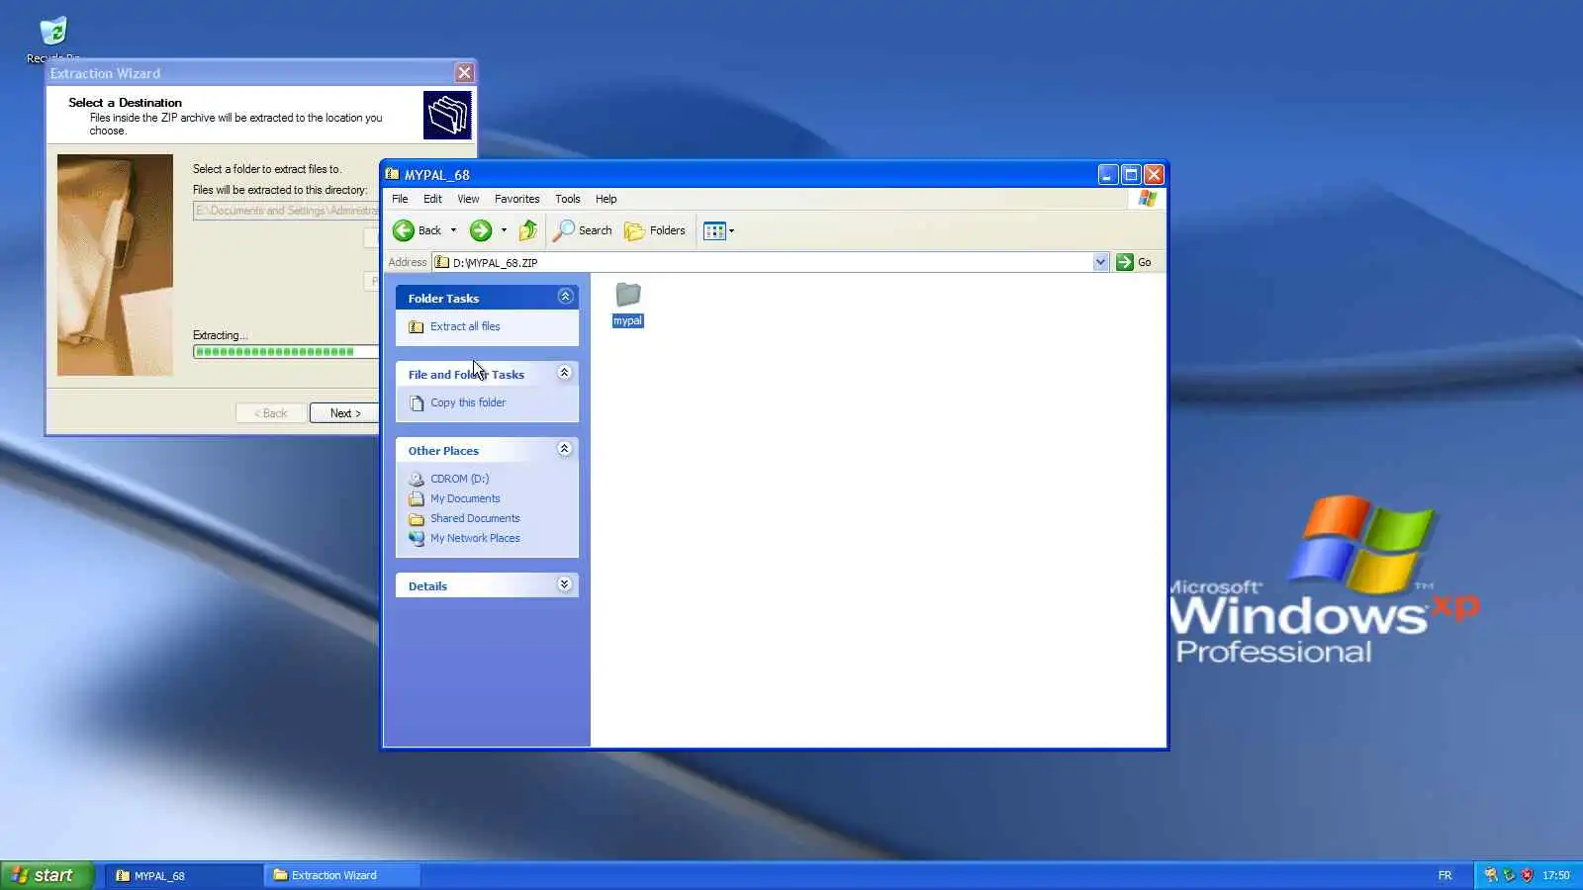
Task: Click the red security shield tray icon
Action: click(x=1527, y=875)
